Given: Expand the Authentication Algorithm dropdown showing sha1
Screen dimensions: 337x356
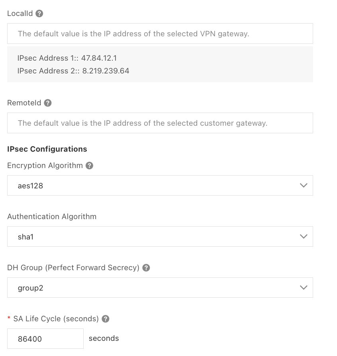Looking at the screenshot, I should [x=160, y=237].
